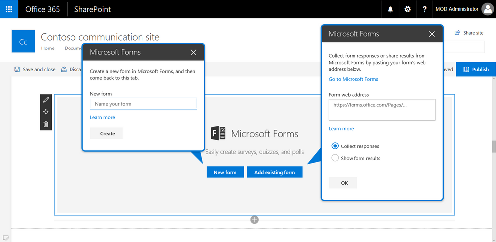Click the MOD Administrator profile avatar
Image resolution: width=496 pixels, height=242 pixels.
tap(487, 9)
